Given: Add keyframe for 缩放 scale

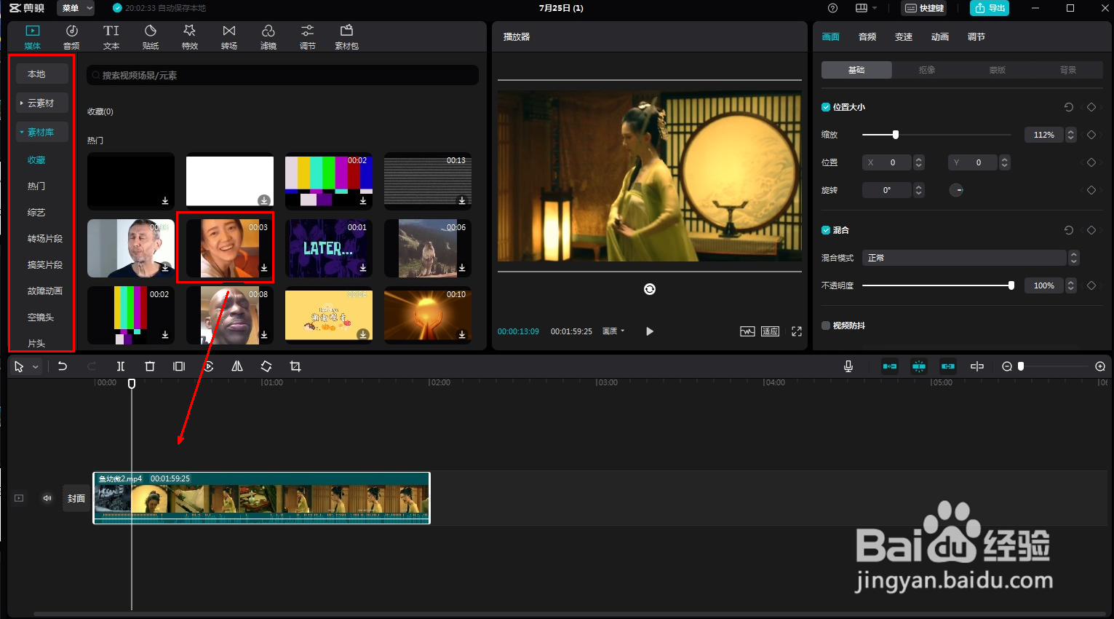Looking at the screenshot, I should pyautogui.click(x=1091, y=135).
